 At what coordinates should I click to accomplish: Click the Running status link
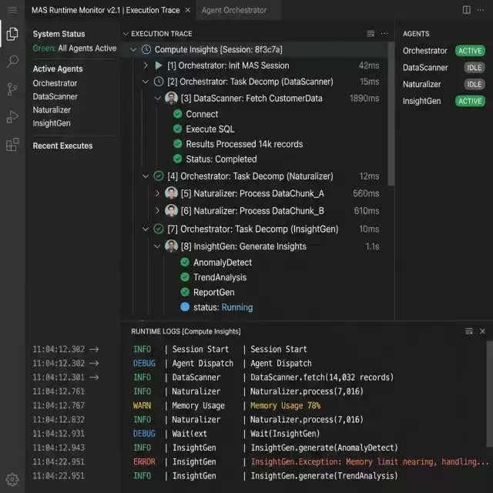point(237,307)
